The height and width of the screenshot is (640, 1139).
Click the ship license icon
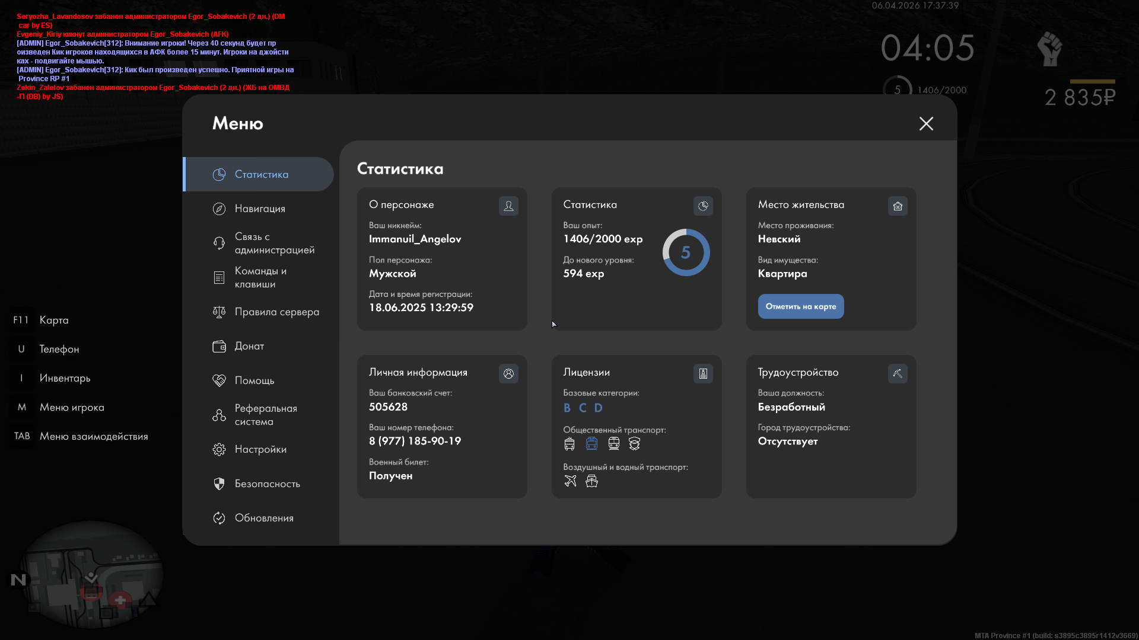pyautogui.click(x=591, y=481)
